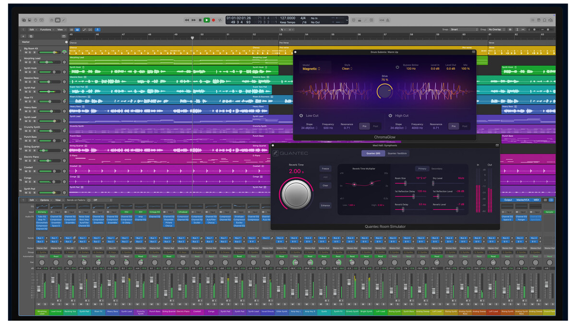
Task: Show the Quick Help question mark icon
Action: (36, 20)
